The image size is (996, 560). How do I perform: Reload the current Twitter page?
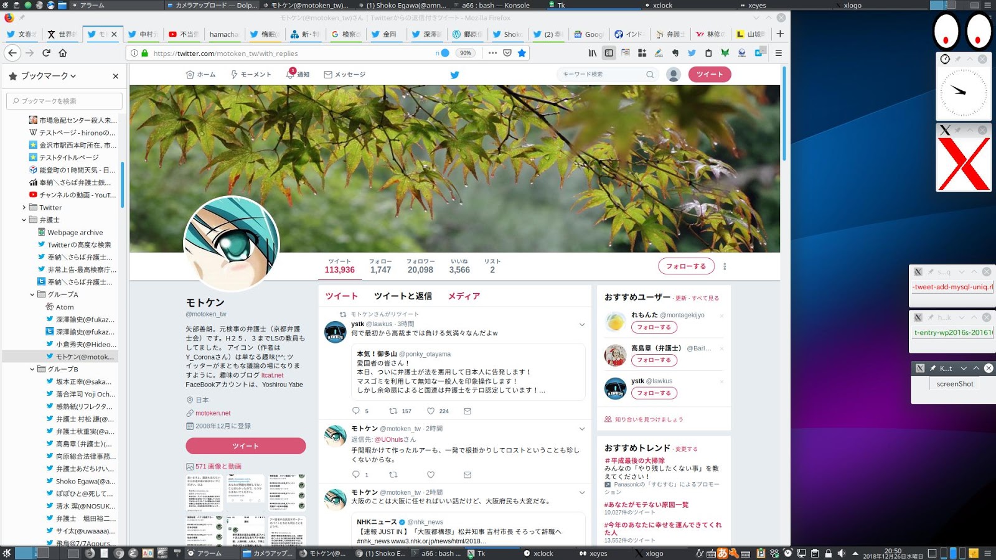tap(46, 53)
